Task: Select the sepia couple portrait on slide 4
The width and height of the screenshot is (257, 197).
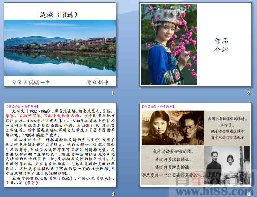Action: (x=173, y=128)
